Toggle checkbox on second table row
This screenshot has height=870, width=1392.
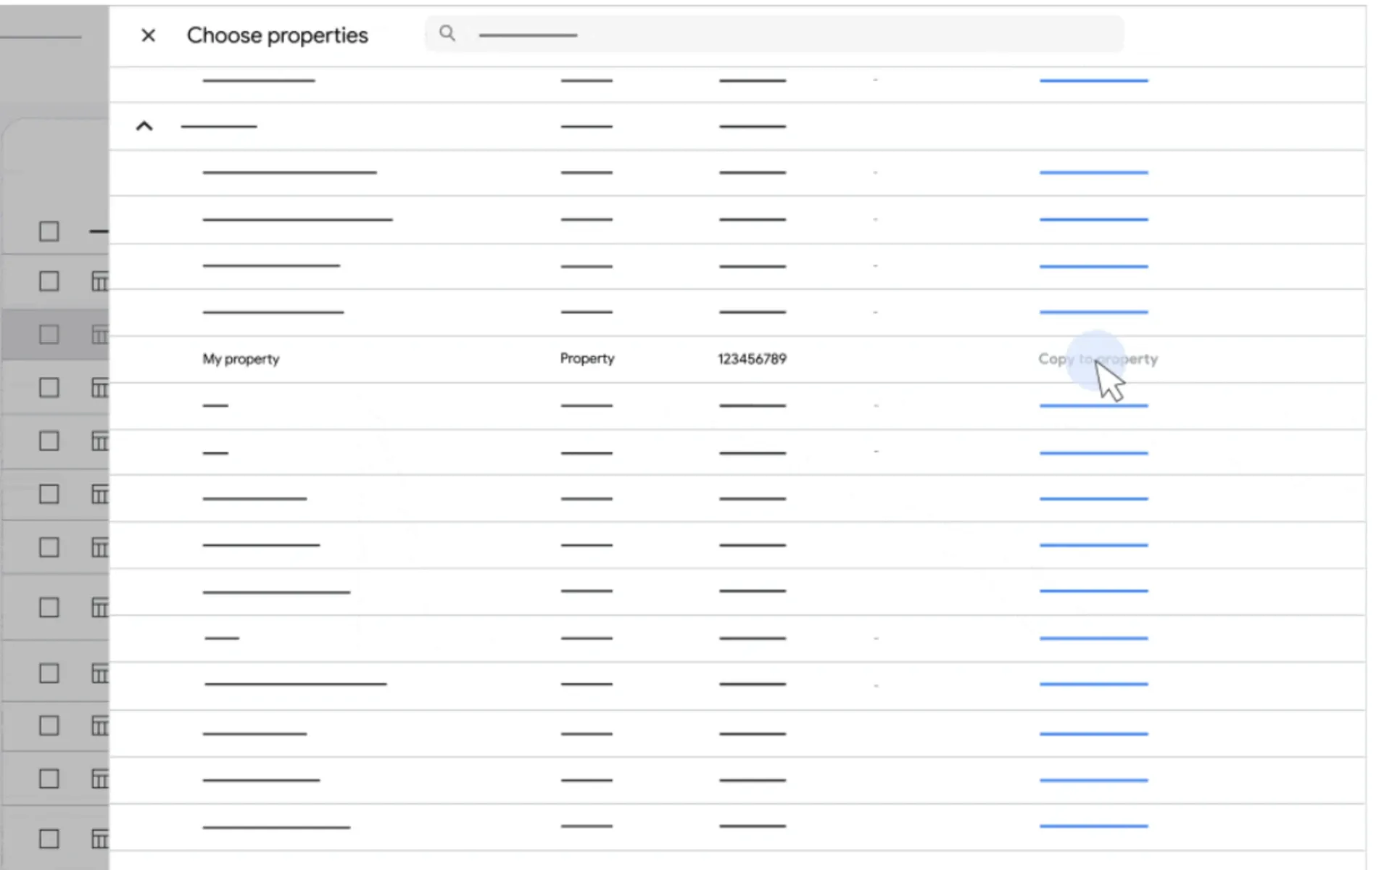48,281
